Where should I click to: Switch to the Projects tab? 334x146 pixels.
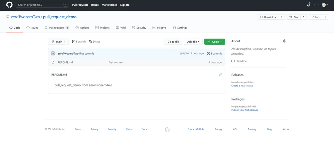point(102,28)
